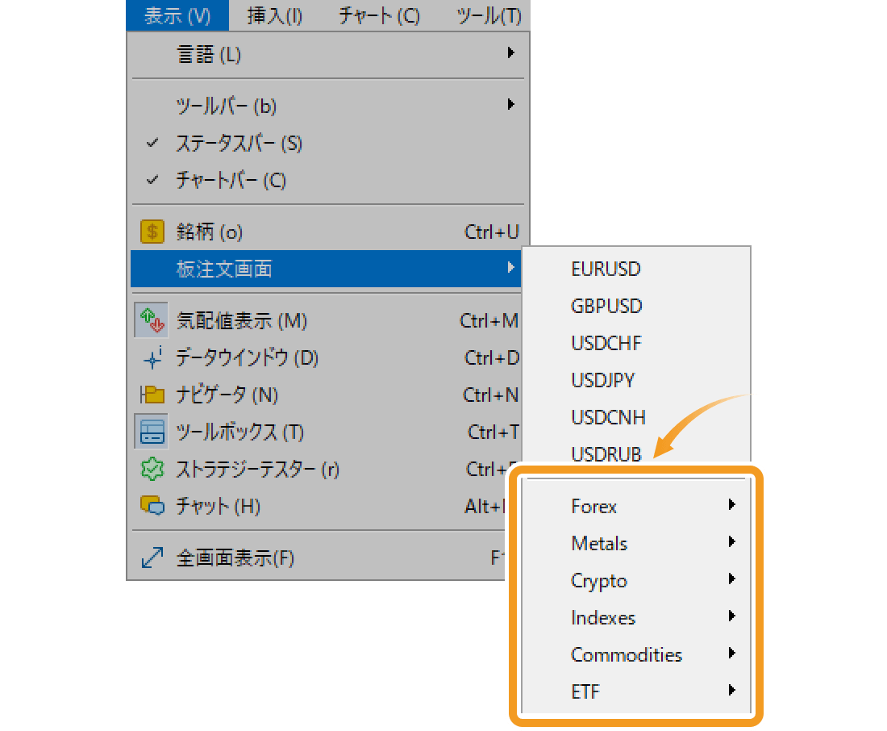Screen dimensions: 887x731
Task: Click the データウインドウ crosshair icon
Action: (152, 358)
